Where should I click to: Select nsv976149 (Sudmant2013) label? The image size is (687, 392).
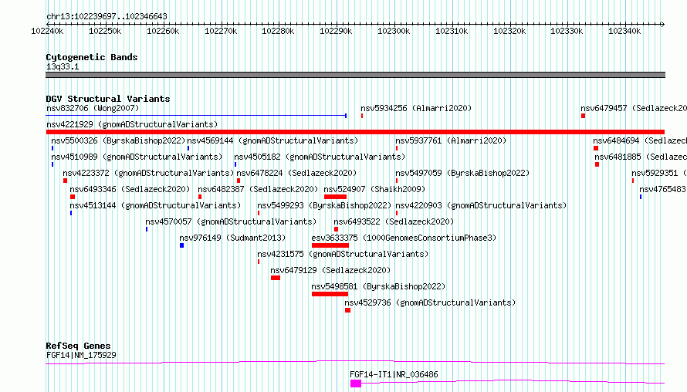232,238
